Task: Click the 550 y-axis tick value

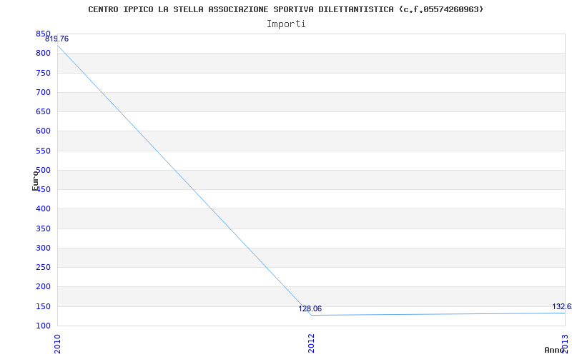Action: 43,151
